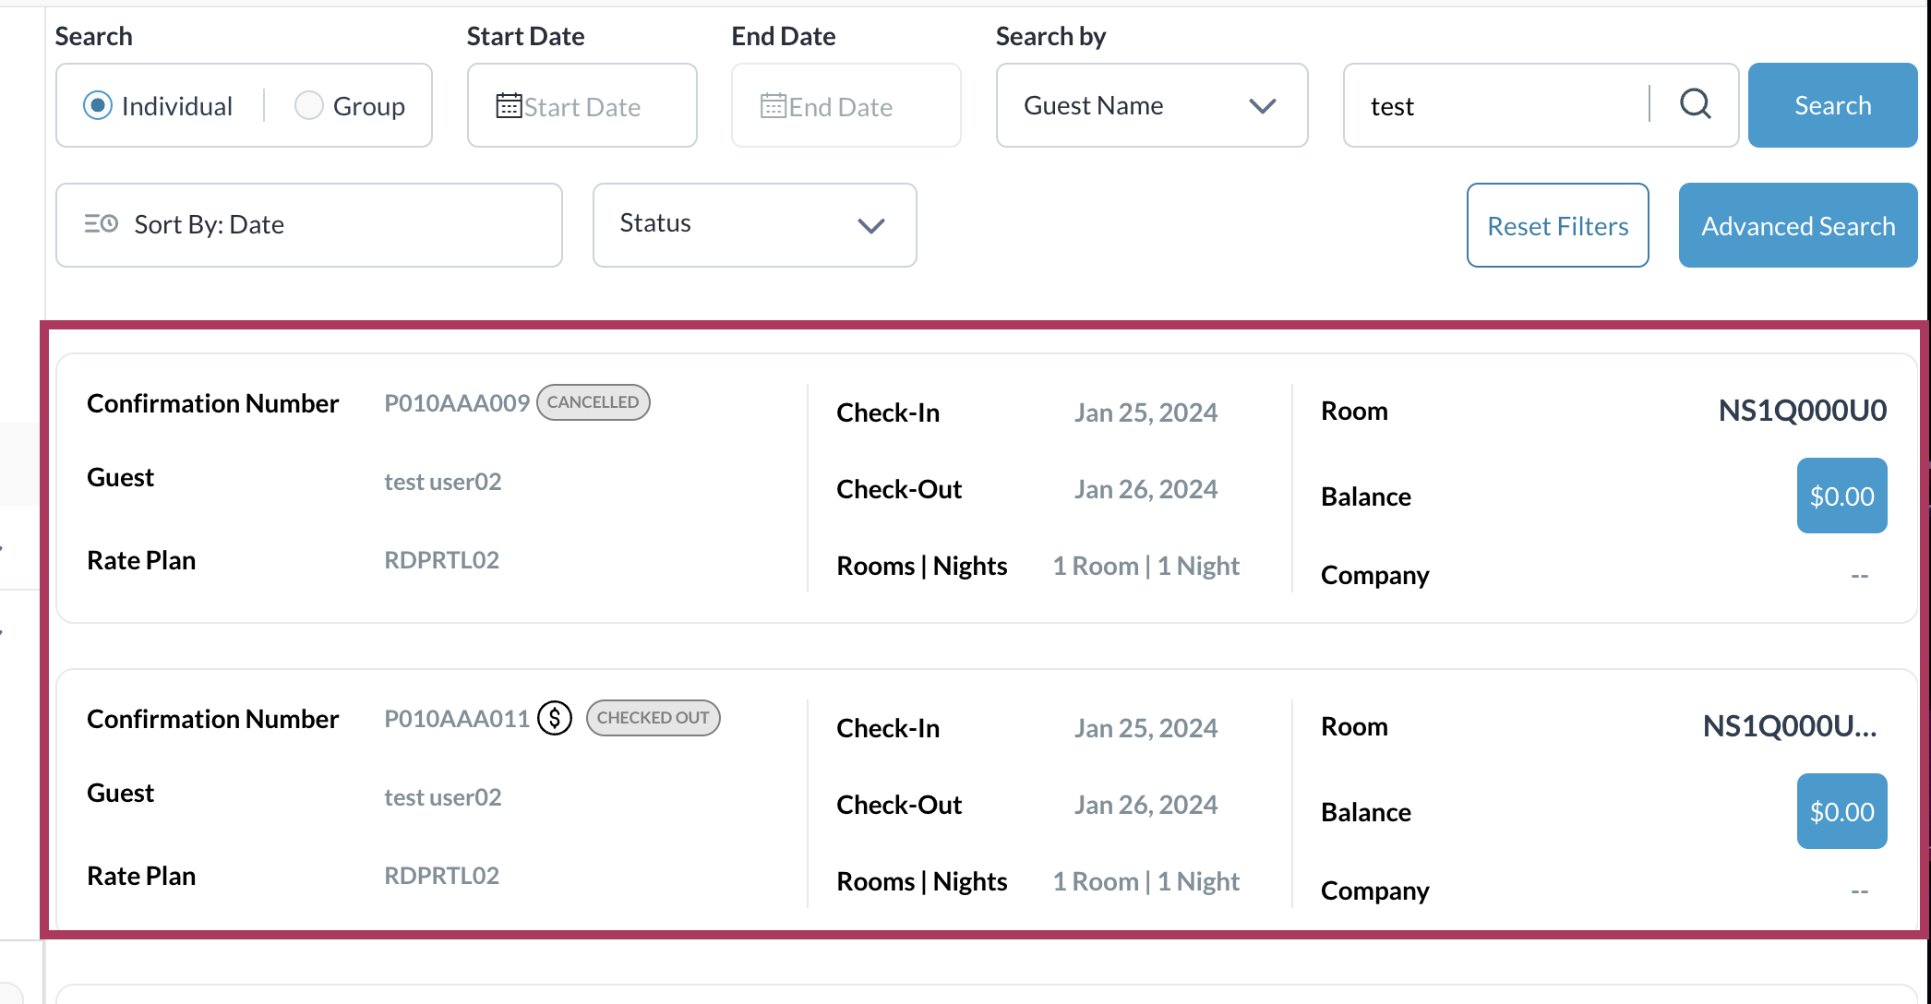Image resolution: width=1931 pixels, height=1004 pixels.
Task: Click the $0.00 balance on the cancelled reservation
Action: coord(1841,496)
